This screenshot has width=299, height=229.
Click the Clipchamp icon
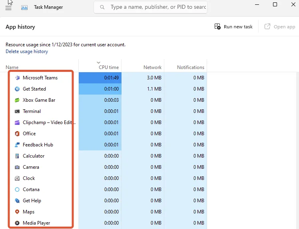[x=17, y=122]
